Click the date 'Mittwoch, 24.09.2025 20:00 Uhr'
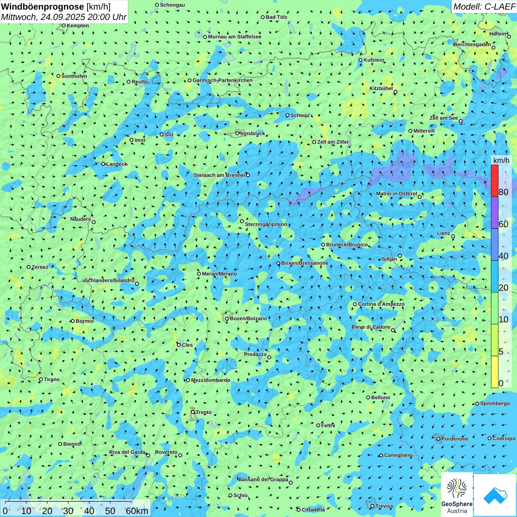Screen dimensions: 517x517 click(64, 17)
